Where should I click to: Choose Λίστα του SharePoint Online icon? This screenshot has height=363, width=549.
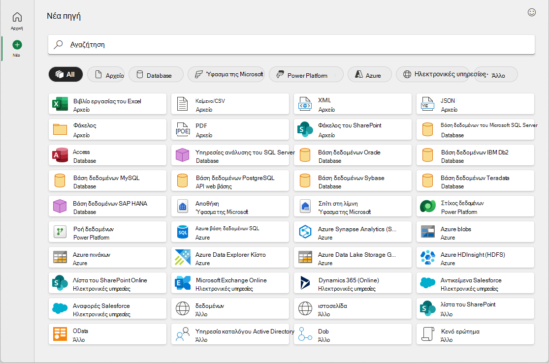click(60, 283)
